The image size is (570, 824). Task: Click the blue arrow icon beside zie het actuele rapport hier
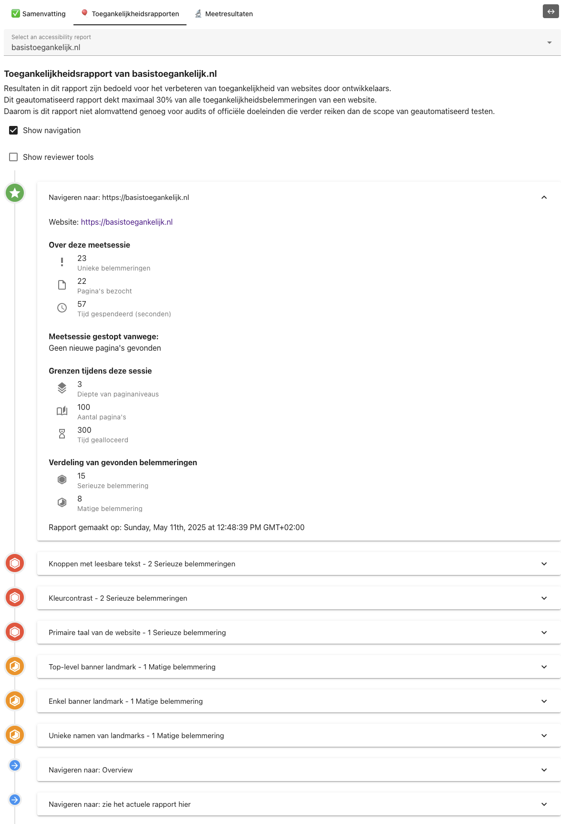click(15, 800)
